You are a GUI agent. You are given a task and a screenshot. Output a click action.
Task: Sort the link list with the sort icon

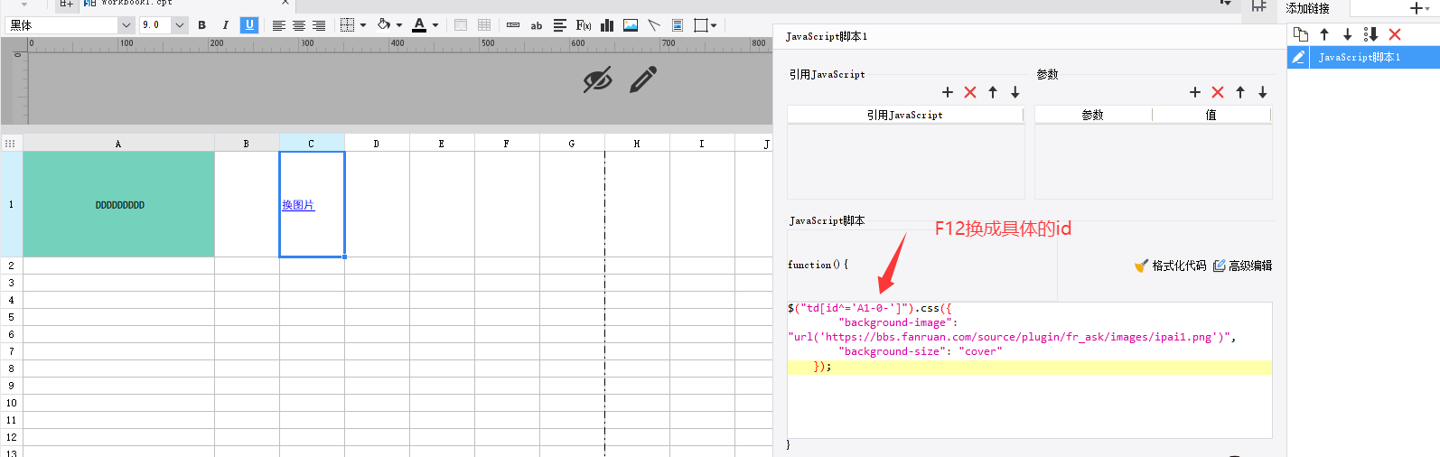(x=1370, y=34)
